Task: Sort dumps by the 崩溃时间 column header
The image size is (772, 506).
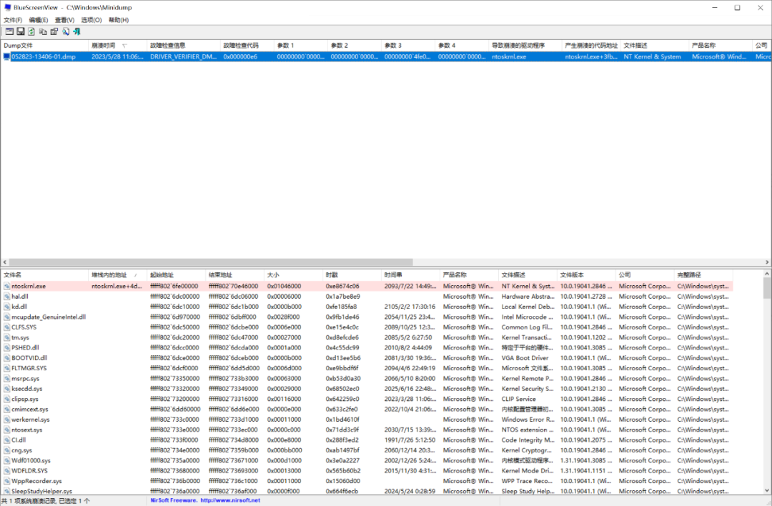Action: pos(104,45)
